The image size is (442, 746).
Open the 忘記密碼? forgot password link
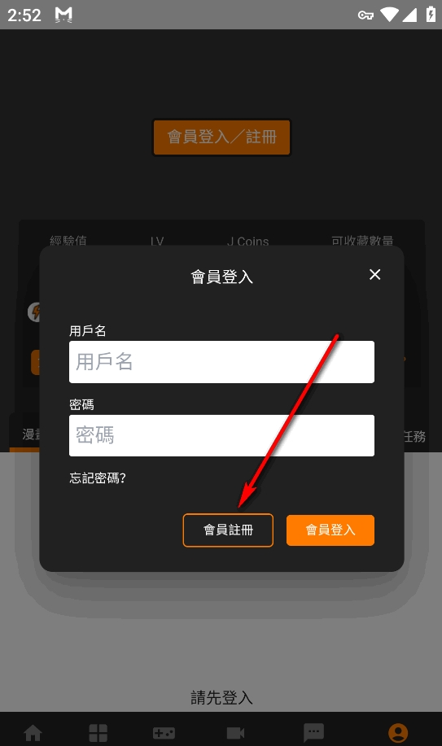[x=98, y=478]
